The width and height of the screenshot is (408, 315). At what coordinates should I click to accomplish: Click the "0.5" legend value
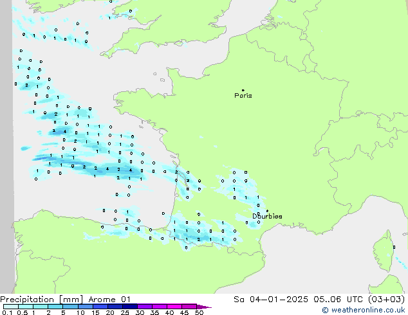23,312
